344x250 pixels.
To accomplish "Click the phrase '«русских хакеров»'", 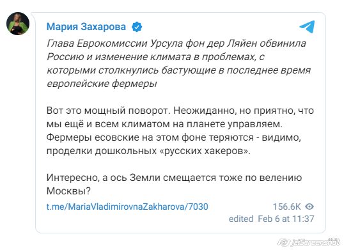I will tap(203, 151).
